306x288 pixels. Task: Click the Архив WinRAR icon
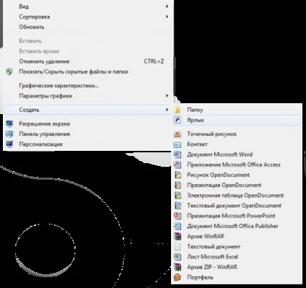pos(178,236)
